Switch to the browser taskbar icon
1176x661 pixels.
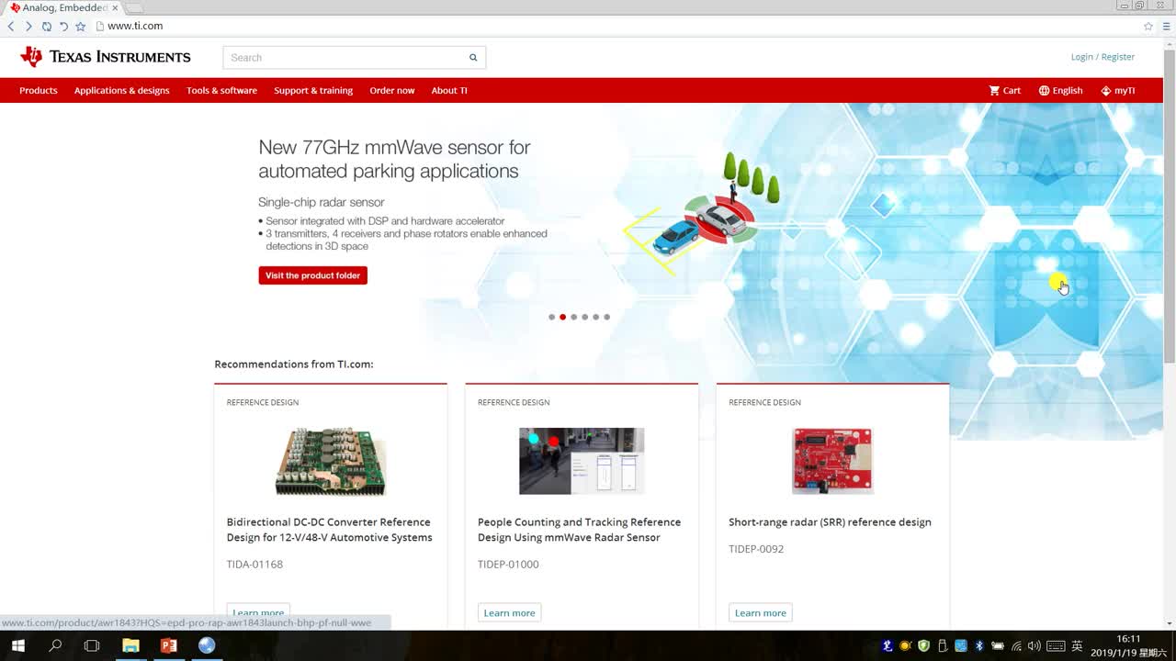[206, 645]
